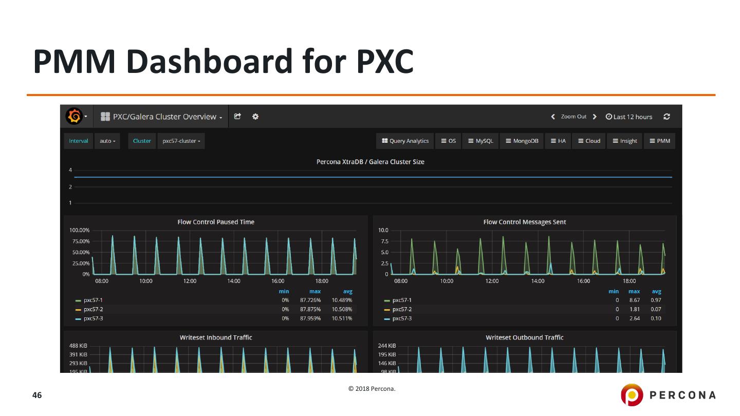Sort Flow Control Paused Time legend by max
The width and height of the screenshot is (740, 416).
(315, 291)
